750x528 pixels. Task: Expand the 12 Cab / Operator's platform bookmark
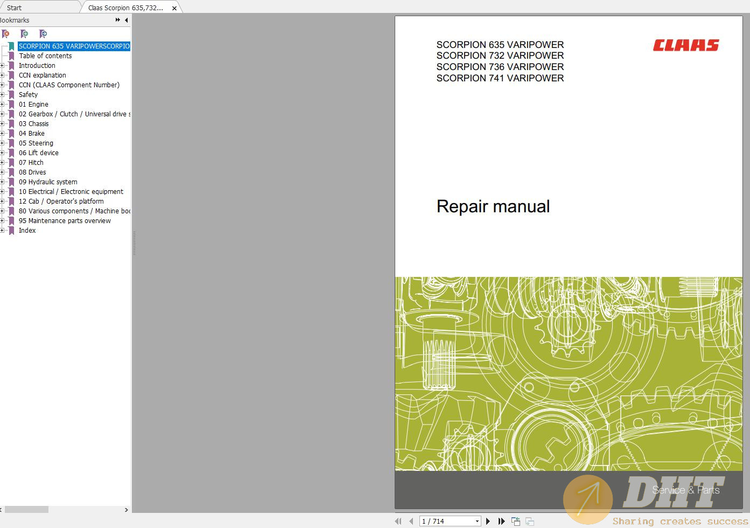tap(2, 202)
